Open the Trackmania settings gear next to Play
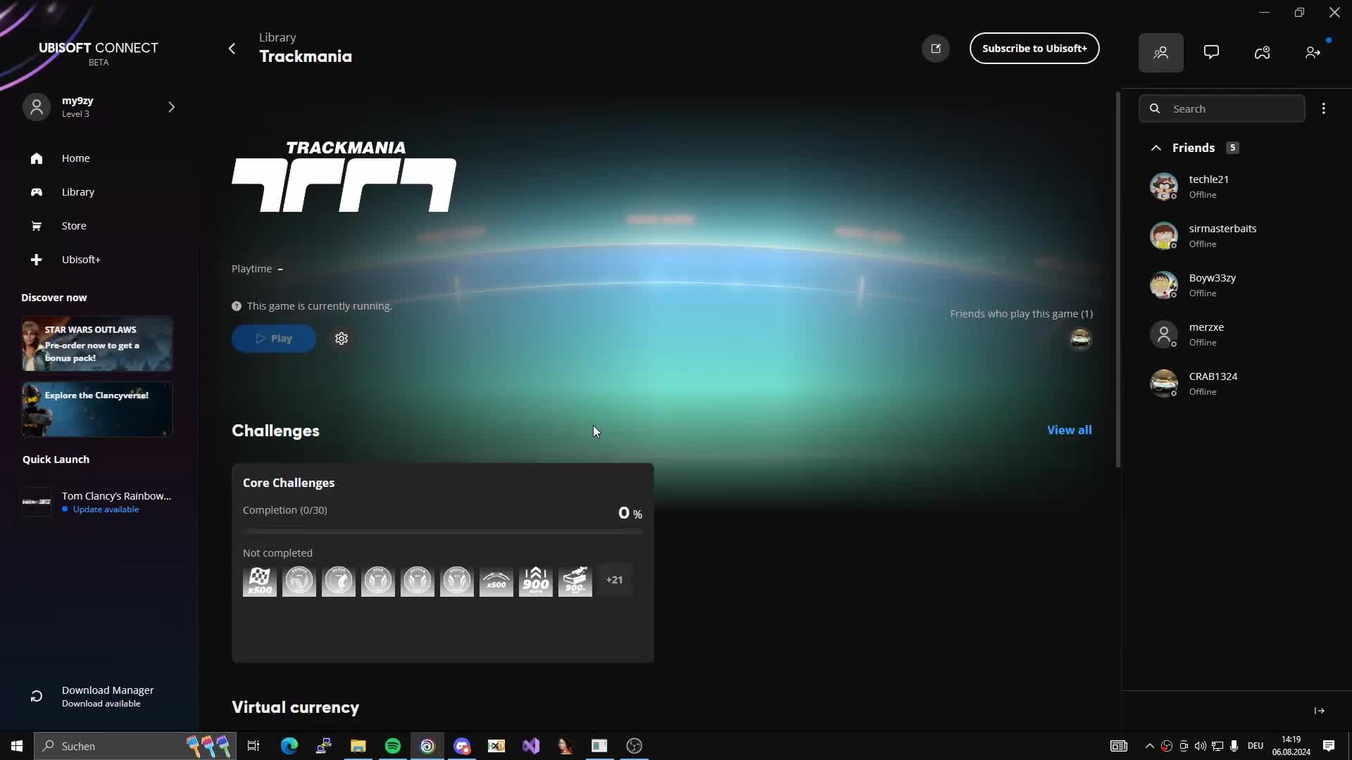The image size is (1352, 760). pos(342,338)
